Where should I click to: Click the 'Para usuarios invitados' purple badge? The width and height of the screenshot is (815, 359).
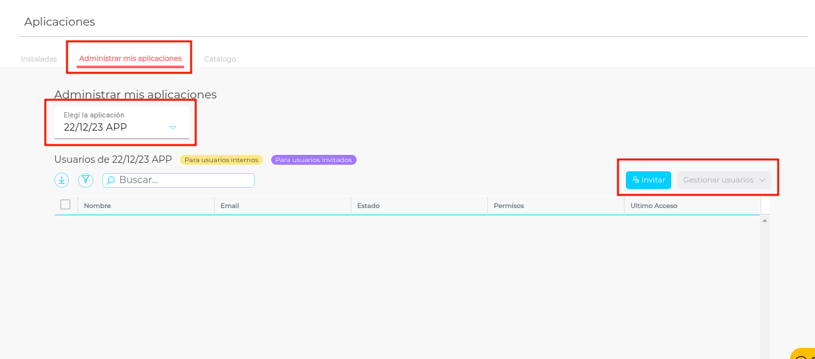313,160
